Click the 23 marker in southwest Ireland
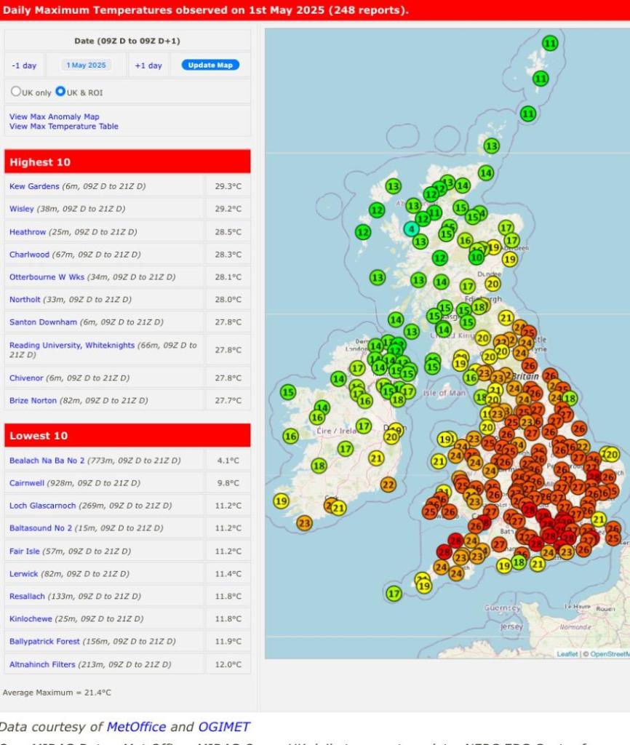630x745 pixels. coord(304,523)
